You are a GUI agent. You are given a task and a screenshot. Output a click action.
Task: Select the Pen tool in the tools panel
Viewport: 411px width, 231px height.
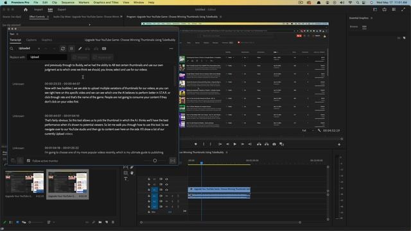click(x=132, y=167)
